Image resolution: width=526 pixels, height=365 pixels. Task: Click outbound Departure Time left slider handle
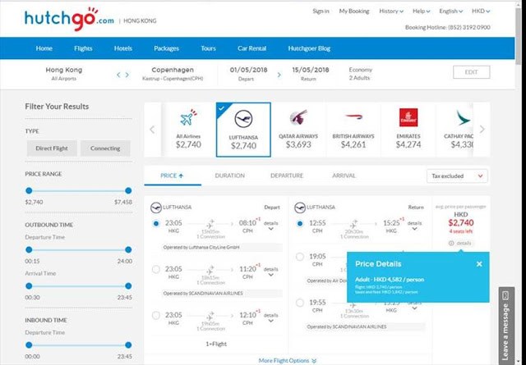click(x=29, y=249)
